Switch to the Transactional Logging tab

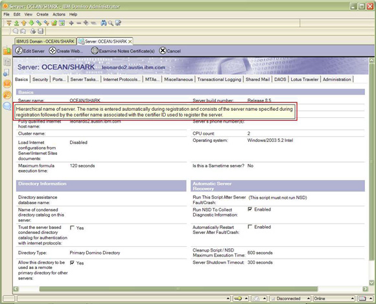coord(219,79)
